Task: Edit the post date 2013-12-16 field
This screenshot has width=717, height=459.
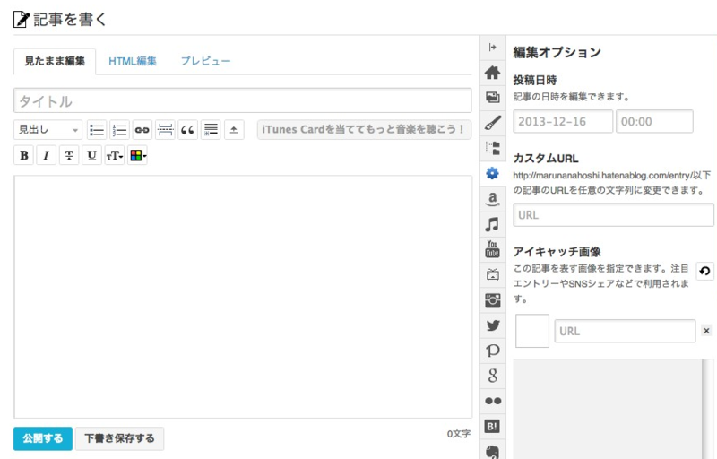Action: click(563, 121)
